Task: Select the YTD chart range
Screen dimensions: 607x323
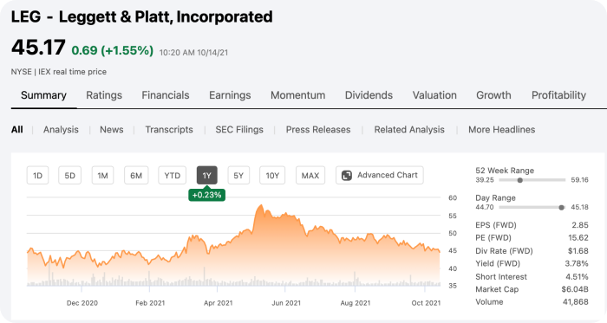Action: click(173, 176)
